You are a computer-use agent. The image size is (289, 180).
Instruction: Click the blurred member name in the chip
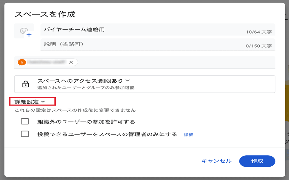pyautogui.click(x=46, y=62)
